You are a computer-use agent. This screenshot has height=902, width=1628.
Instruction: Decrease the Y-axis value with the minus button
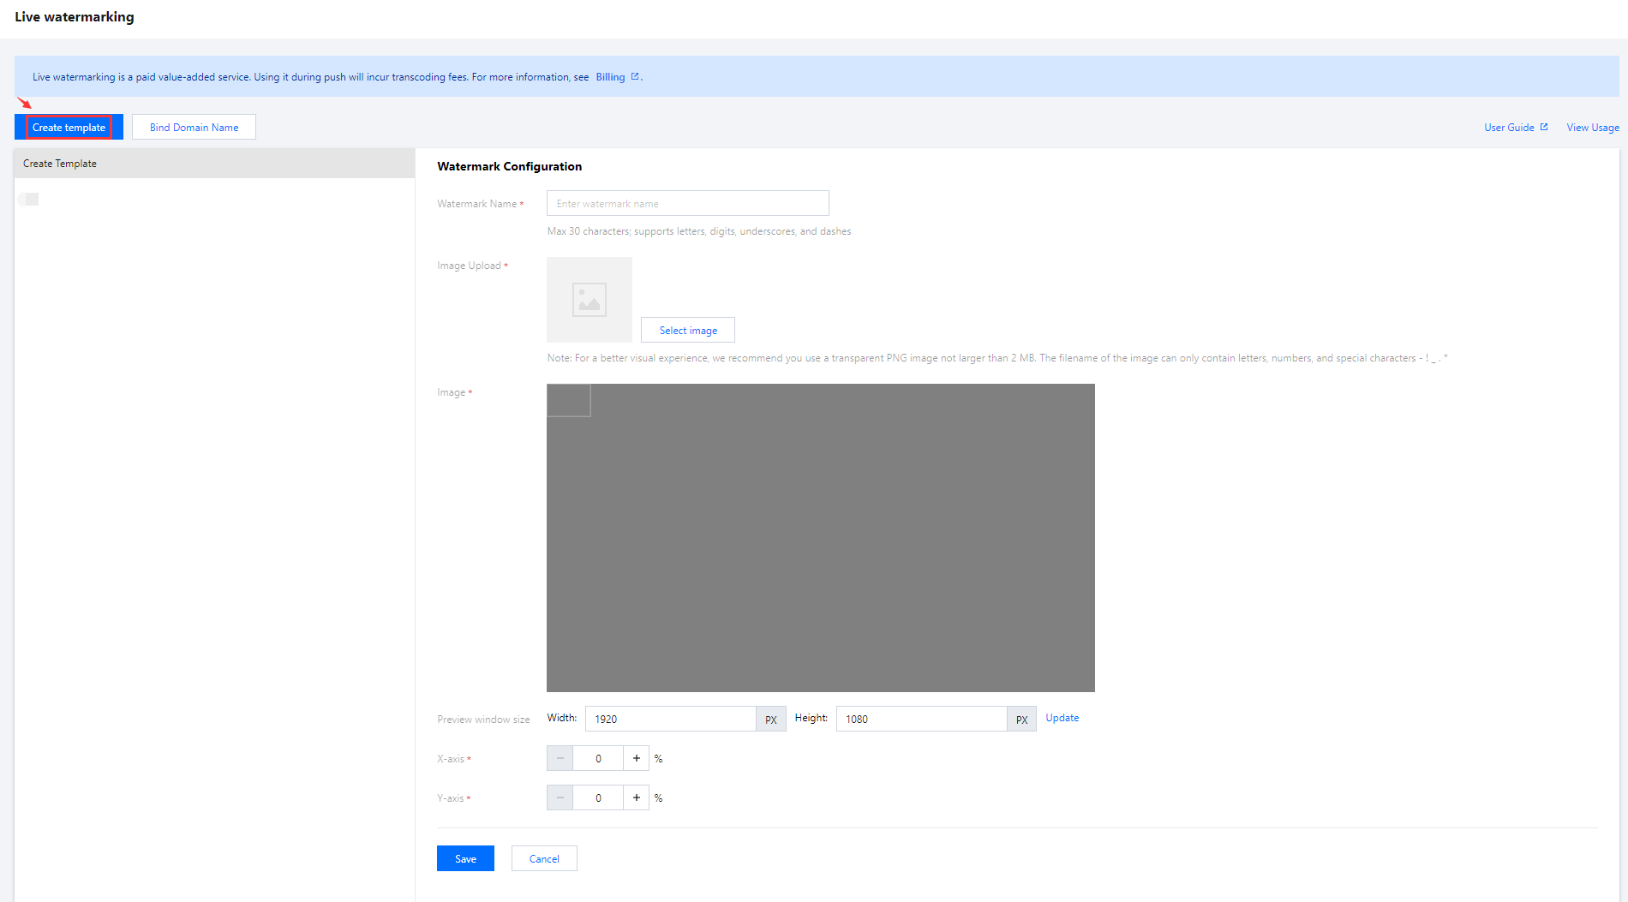[560, 797]
